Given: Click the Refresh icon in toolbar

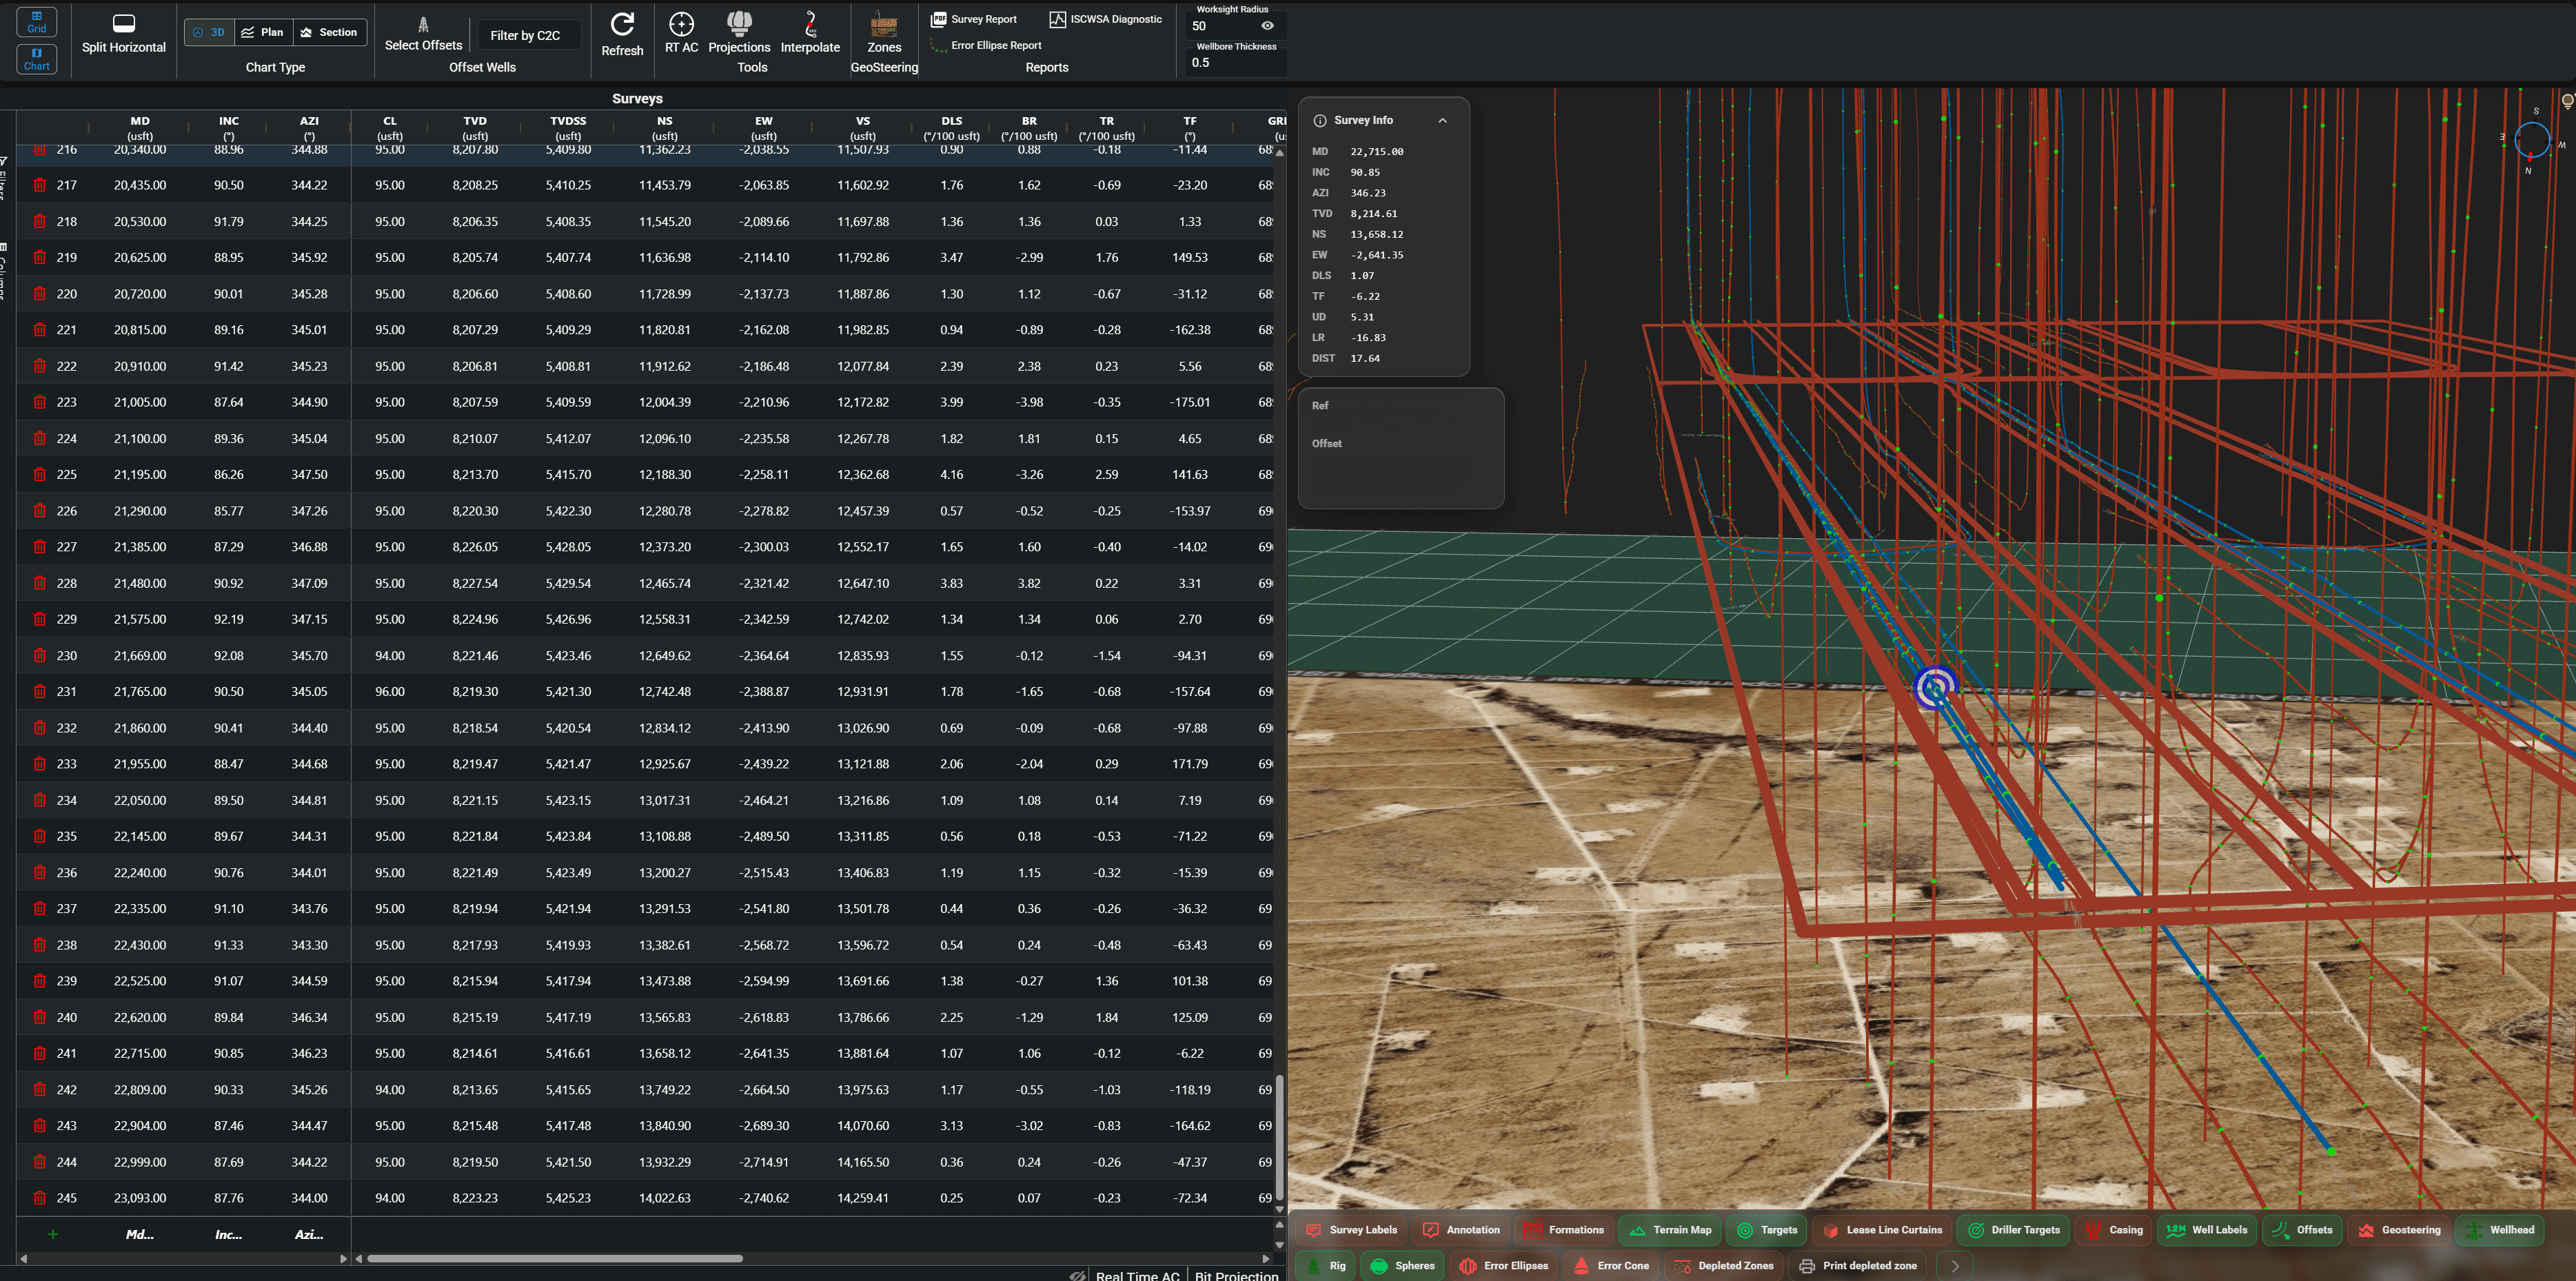Looking at the screenshot, I should (622, 24).
